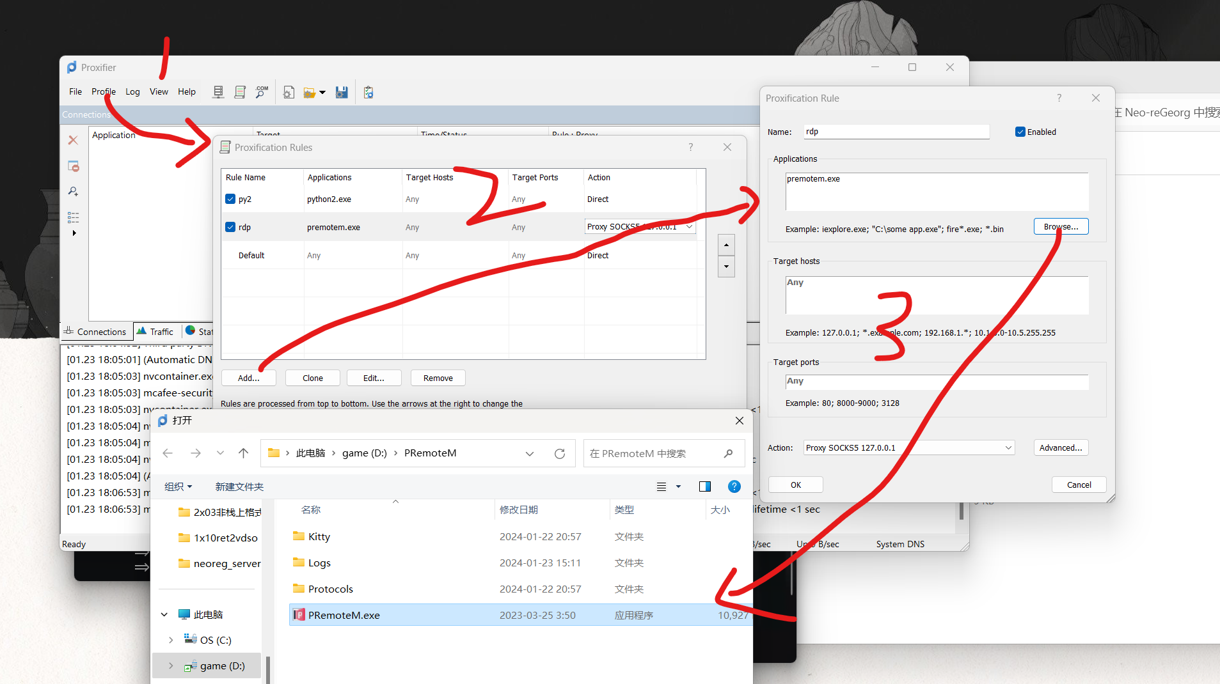
Task: Click the red X icon in Connections sidebar
Action: coord(73,140)
